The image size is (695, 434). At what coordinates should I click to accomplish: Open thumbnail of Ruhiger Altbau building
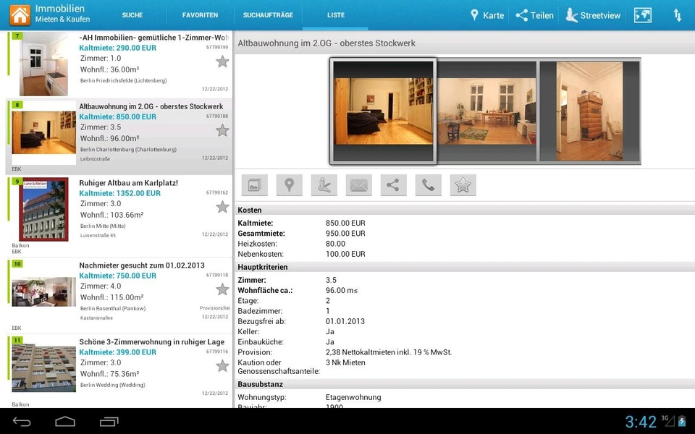click(43, 209)
